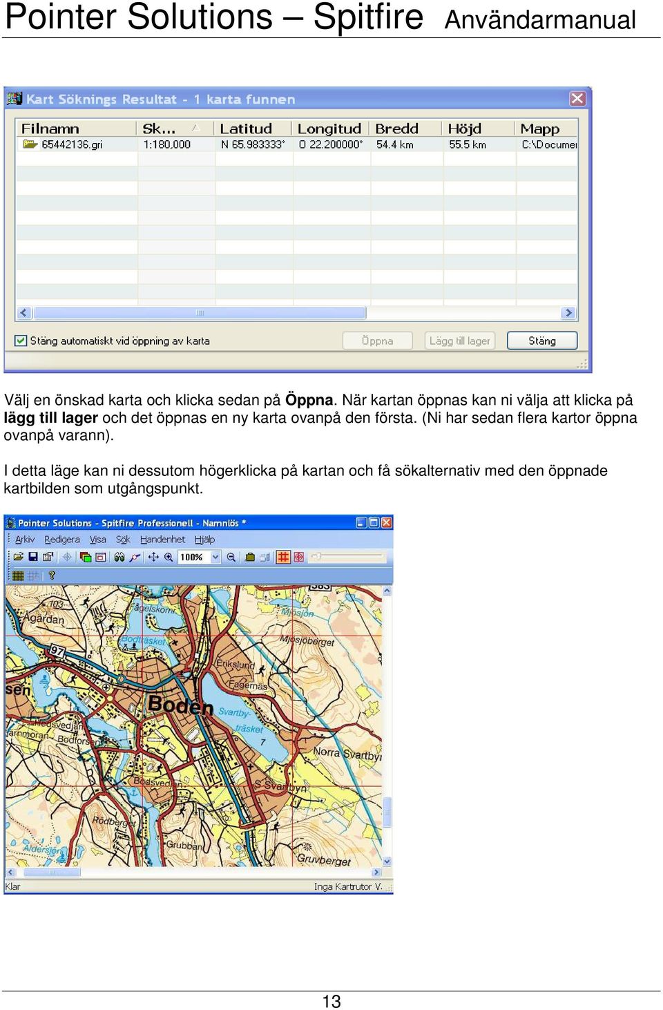Screen dimensions: 663x1010
Task: Click the map vertical scrollbar thumb
Action: (x=387, y=812)
